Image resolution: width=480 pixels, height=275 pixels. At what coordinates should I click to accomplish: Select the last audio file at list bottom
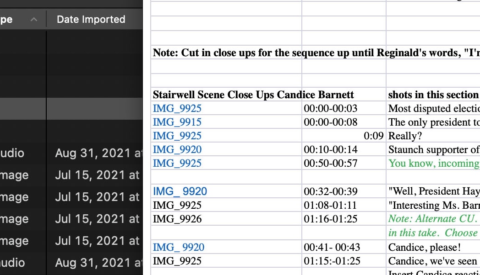(x=69, y=263)
